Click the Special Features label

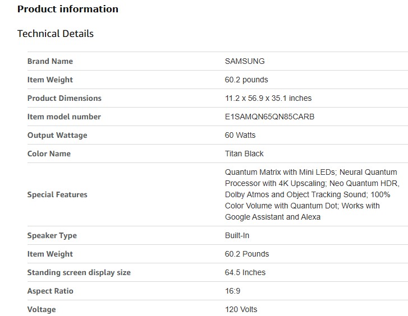tap(57, 194)
